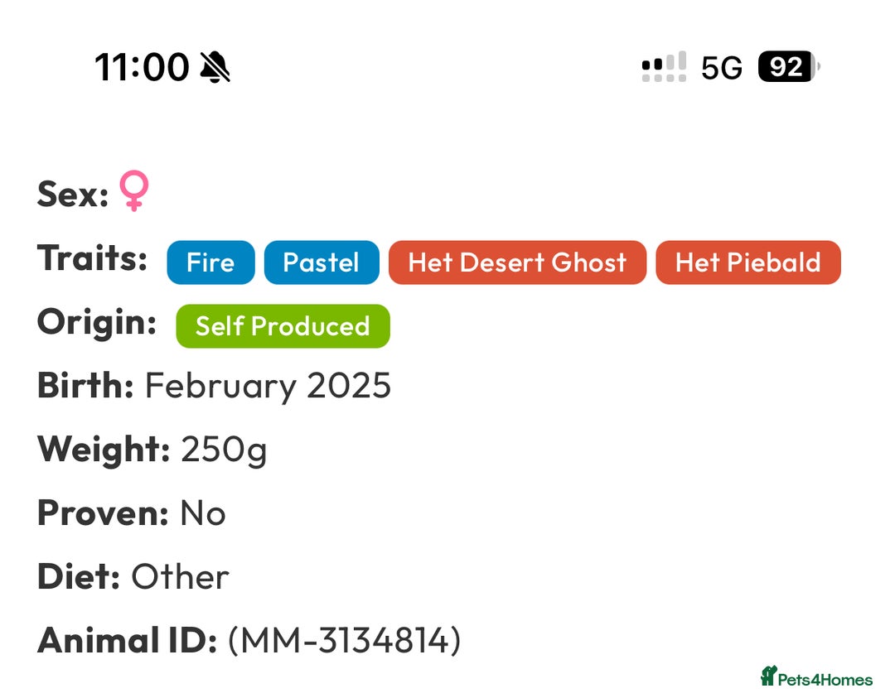Click the Animal ID MM-3134814 text
Screen dimensions: 895x698
click(344, 640)
